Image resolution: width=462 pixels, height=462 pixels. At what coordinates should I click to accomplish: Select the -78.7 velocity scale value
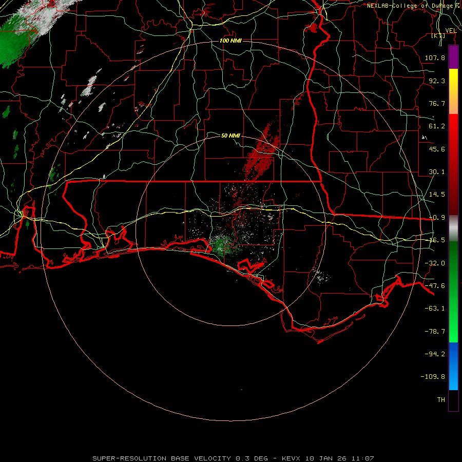pyautogui.click(x=435, y=331)
